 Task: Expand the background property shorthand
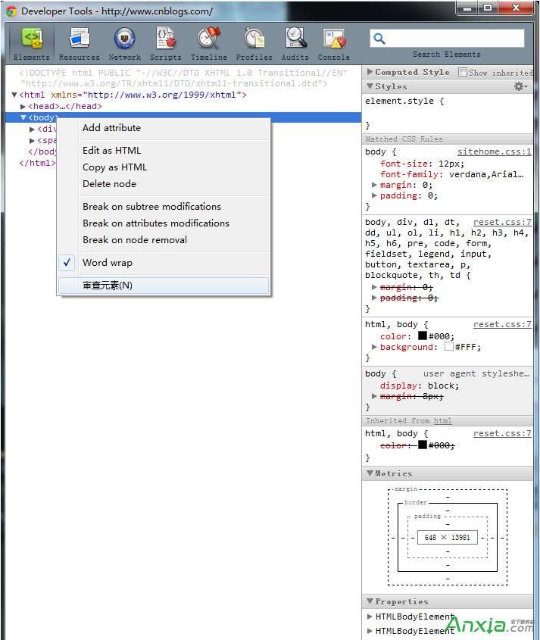[x=374, y=347]
